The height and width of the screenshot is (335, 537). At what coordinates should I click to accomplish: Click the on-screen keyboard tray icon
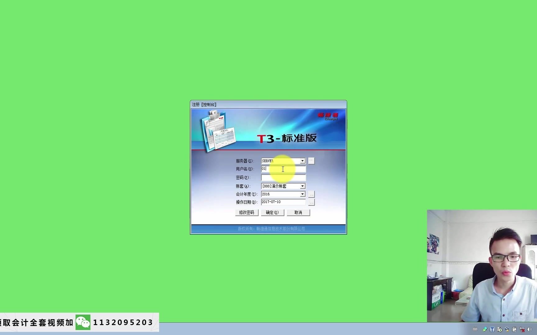click(x=475, y=329)
